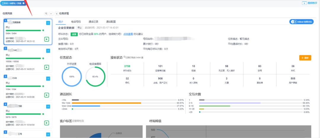Viewport: 320px width, 138px height.
Task: Click the back arrow next to 任务详情
Action: (57, 14)
